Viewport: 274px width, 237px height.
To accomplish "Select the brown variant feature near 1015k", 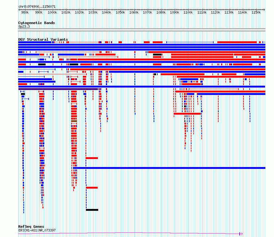I will pos(74,121).
